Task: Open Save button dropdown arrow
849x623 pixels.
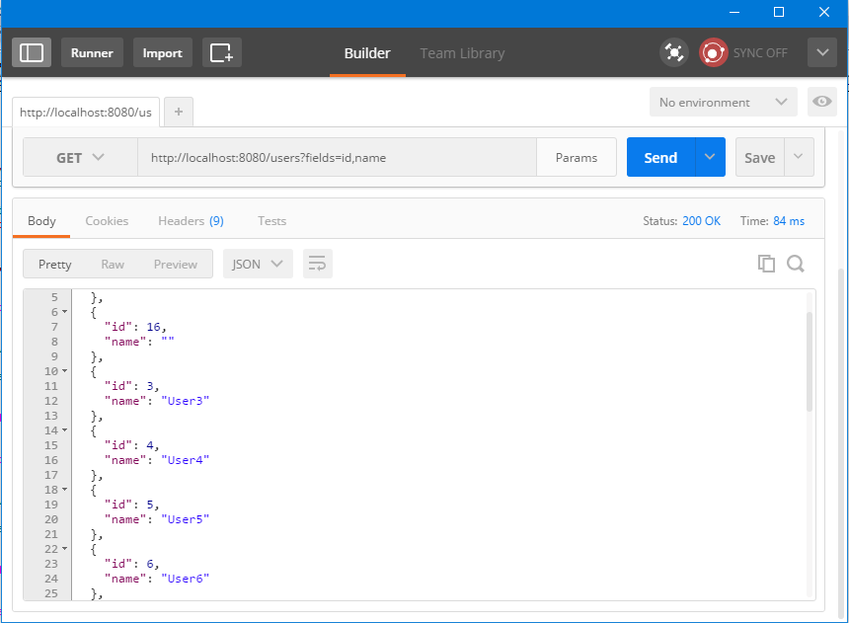Action: pos(799,157)
